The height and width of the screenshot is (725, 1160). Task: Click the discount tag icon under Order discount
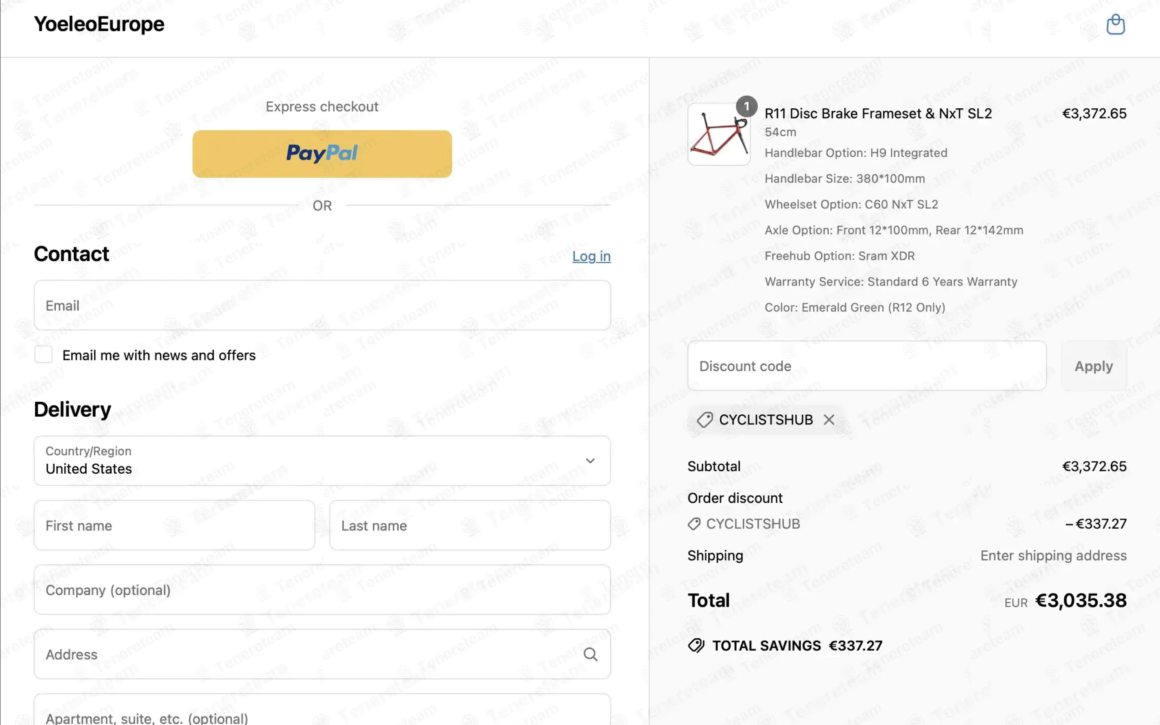click(x=694, y=524)
